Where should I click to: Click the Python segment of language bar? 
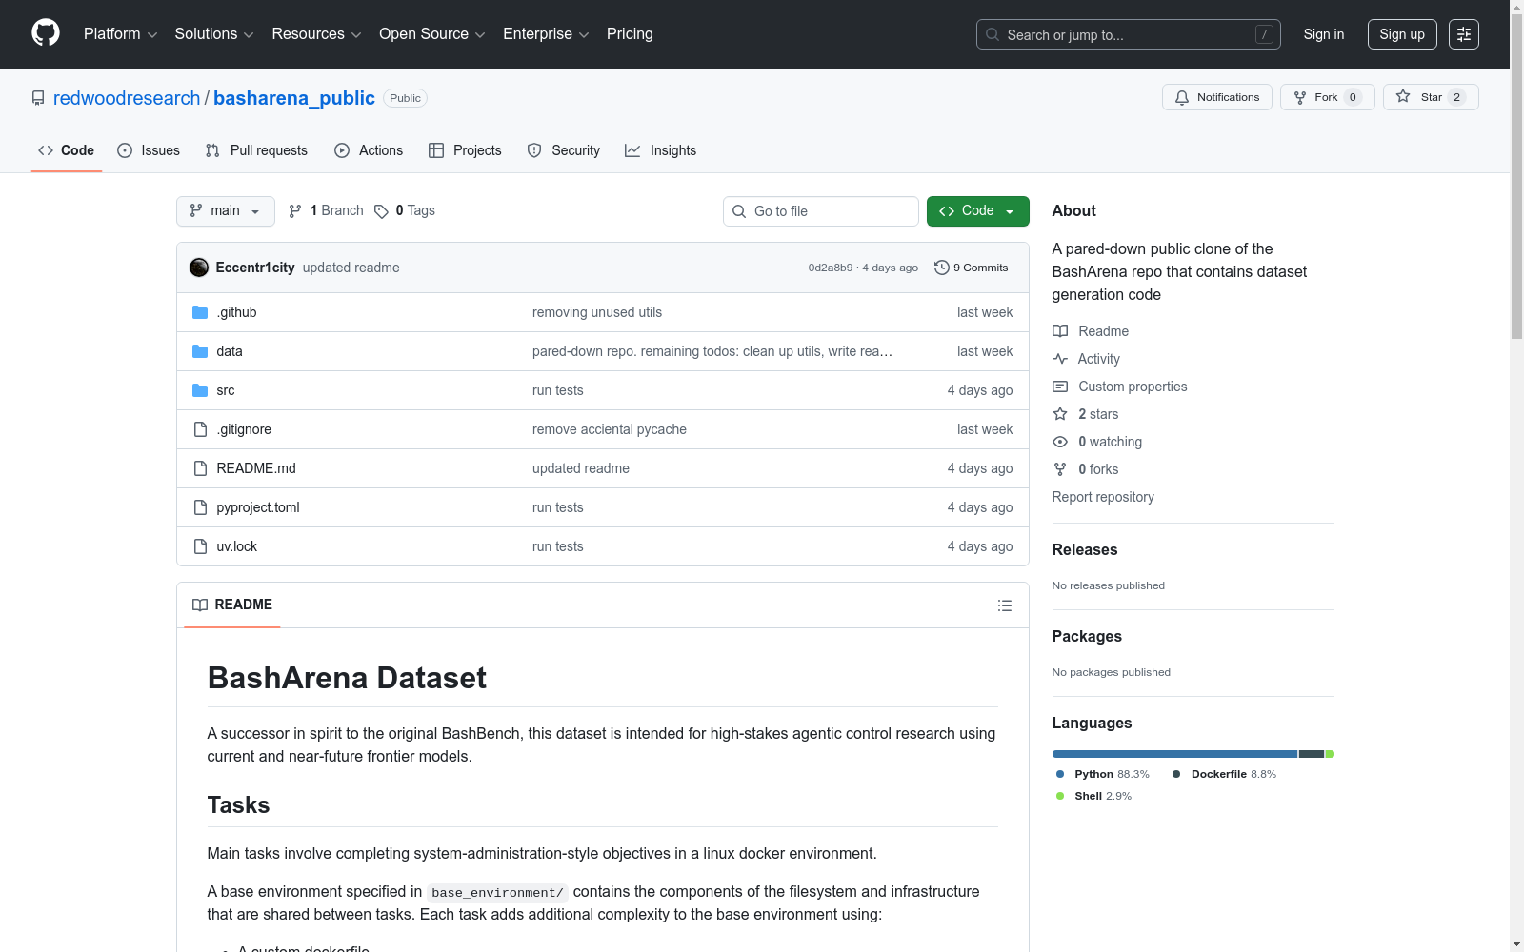click(1174, 754)
